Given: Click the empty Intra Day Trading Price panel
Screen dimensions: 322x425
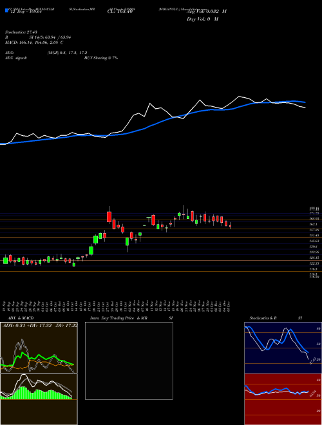Looking at the screenshot, I should [x=129, y=361].
